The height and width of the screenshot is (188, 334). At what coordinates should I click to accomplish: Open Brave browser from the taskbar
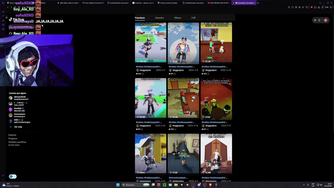(x=210, y=185)
